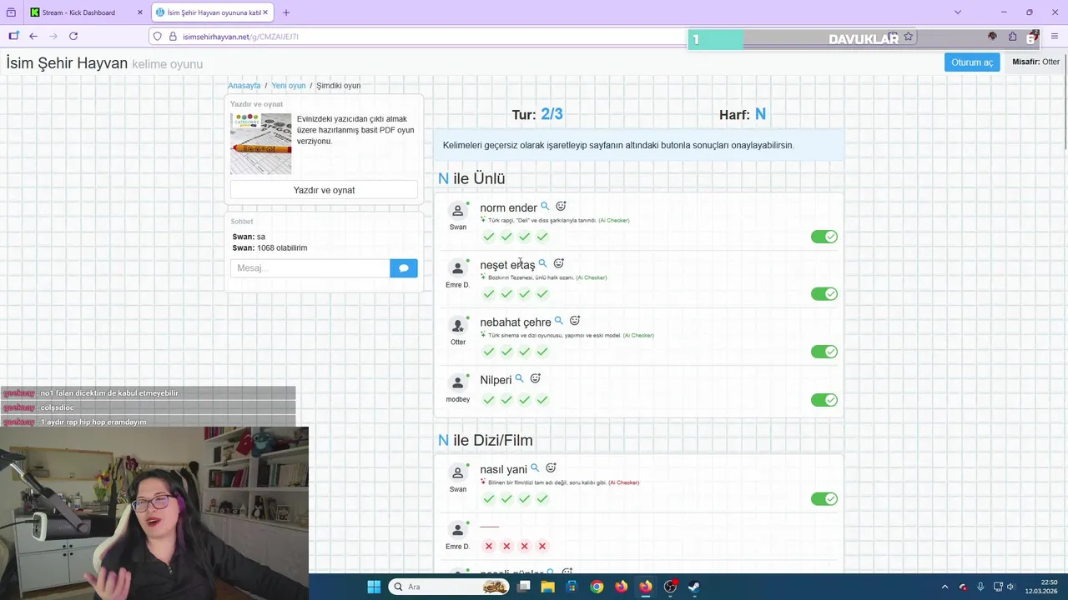Open the Windows Start menu
Image resolution: width=1068 pixels, height=600 pixels.
(374, 587)
